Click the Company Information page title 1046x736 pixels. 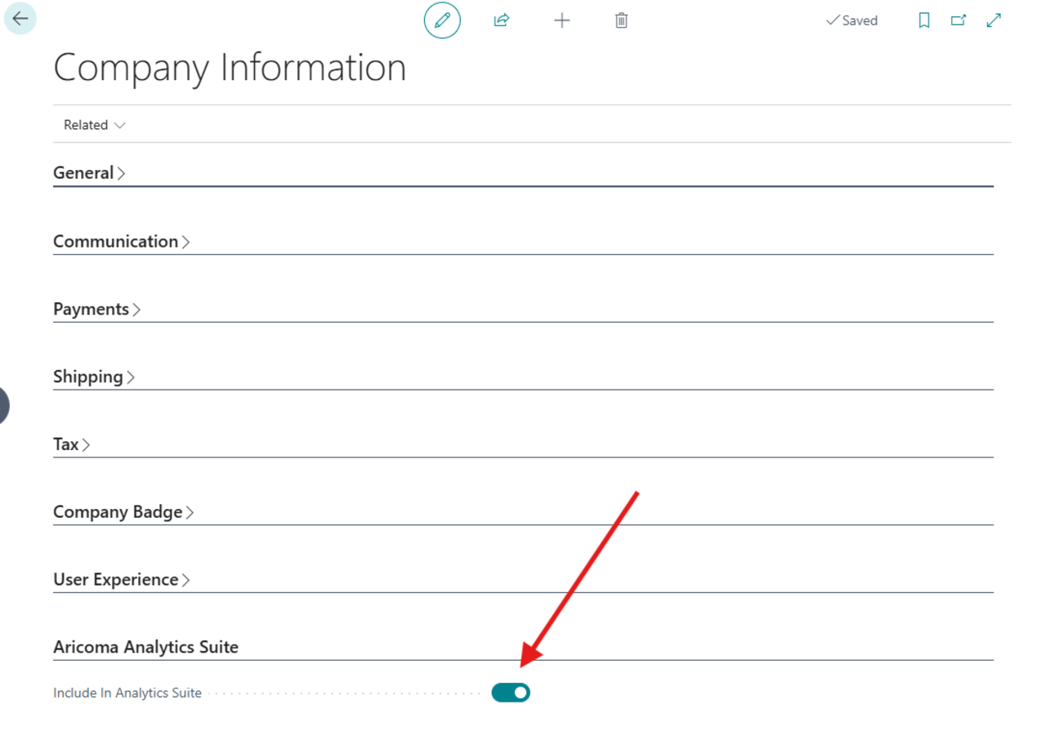coord(230,68)
